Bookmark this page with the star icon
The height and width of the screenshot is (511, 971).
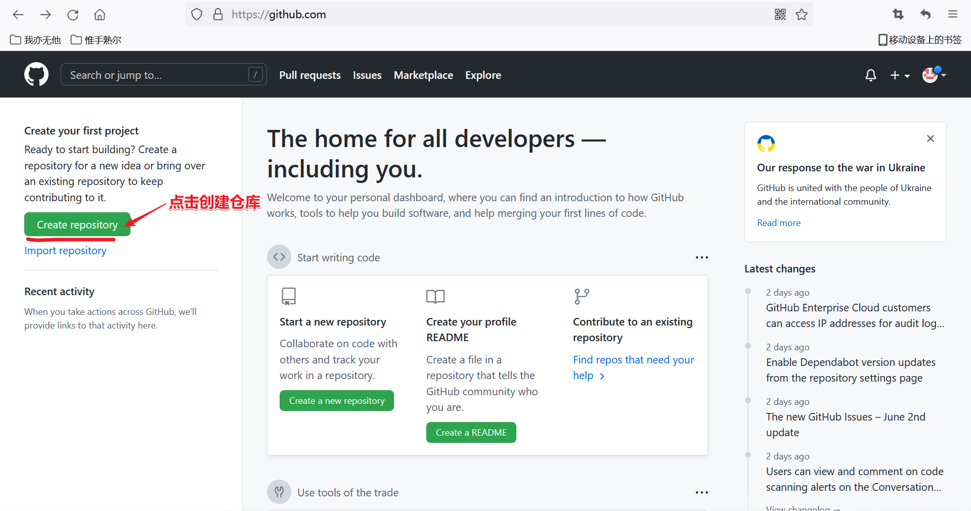802,15
